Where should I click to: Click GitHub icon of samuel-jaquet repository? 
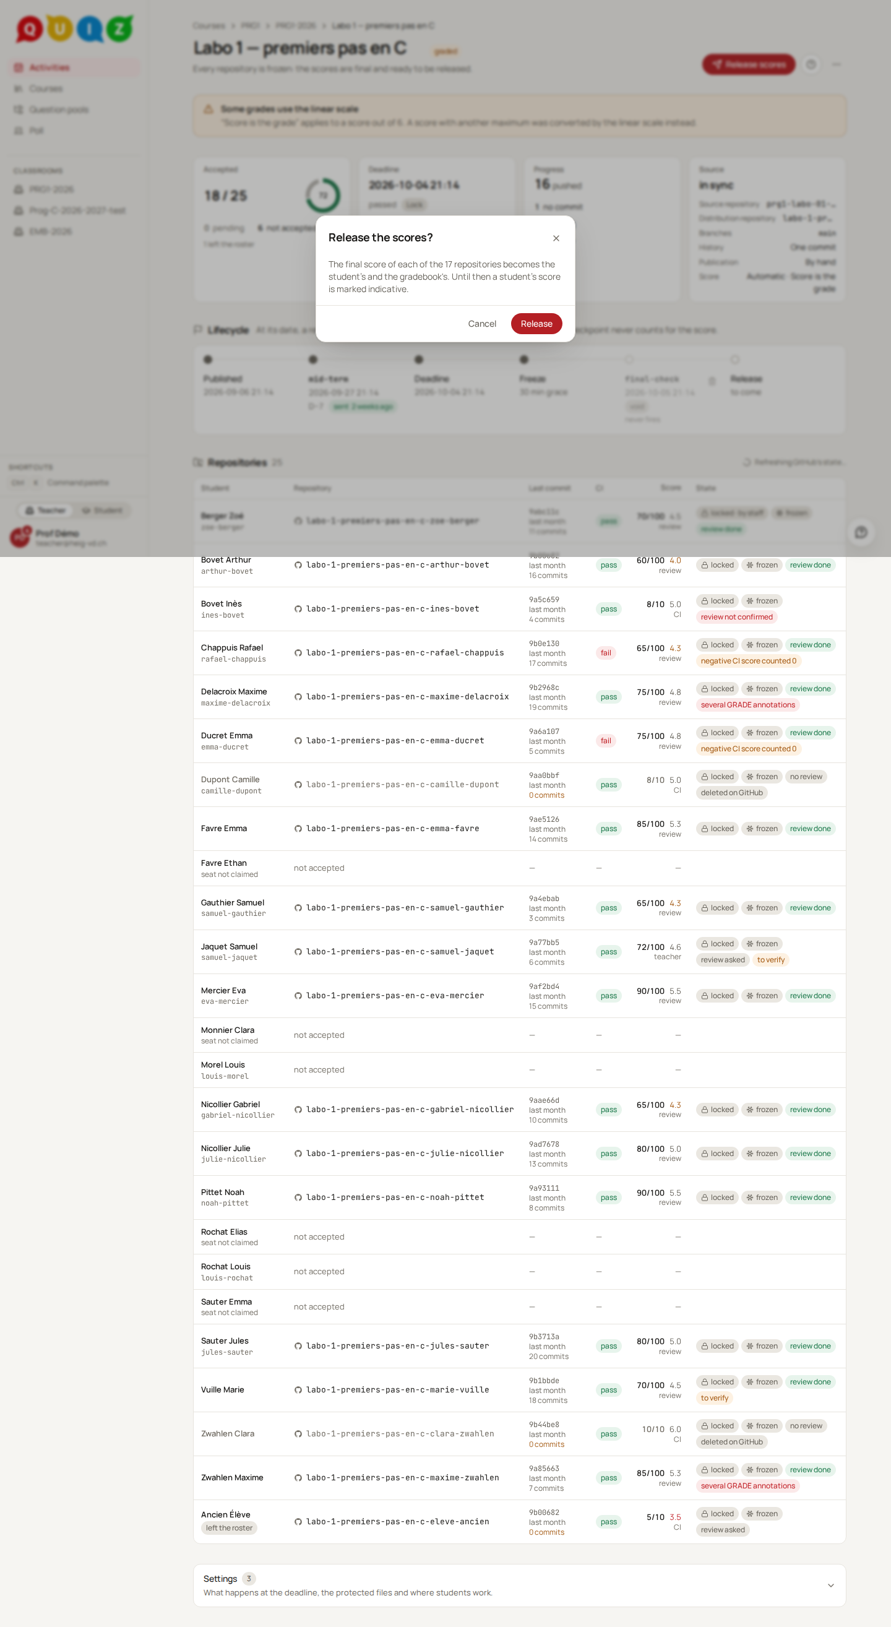(298, 952)
